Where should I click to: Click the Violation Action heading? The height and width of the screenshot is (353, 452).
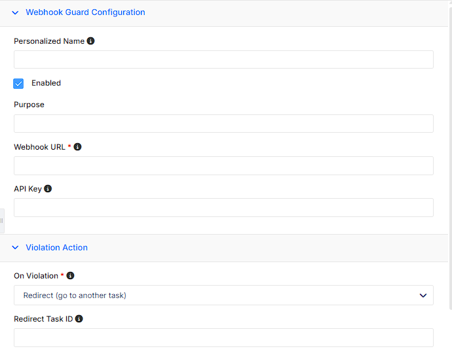click(57, 248)
